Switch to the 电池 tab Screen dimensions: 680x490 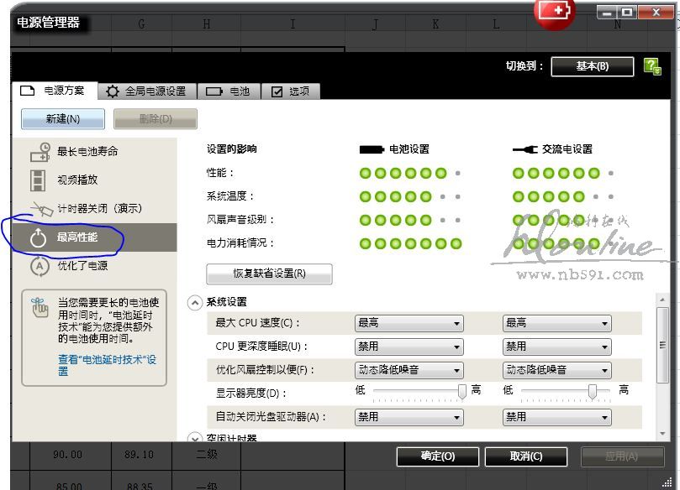point(228,91)
